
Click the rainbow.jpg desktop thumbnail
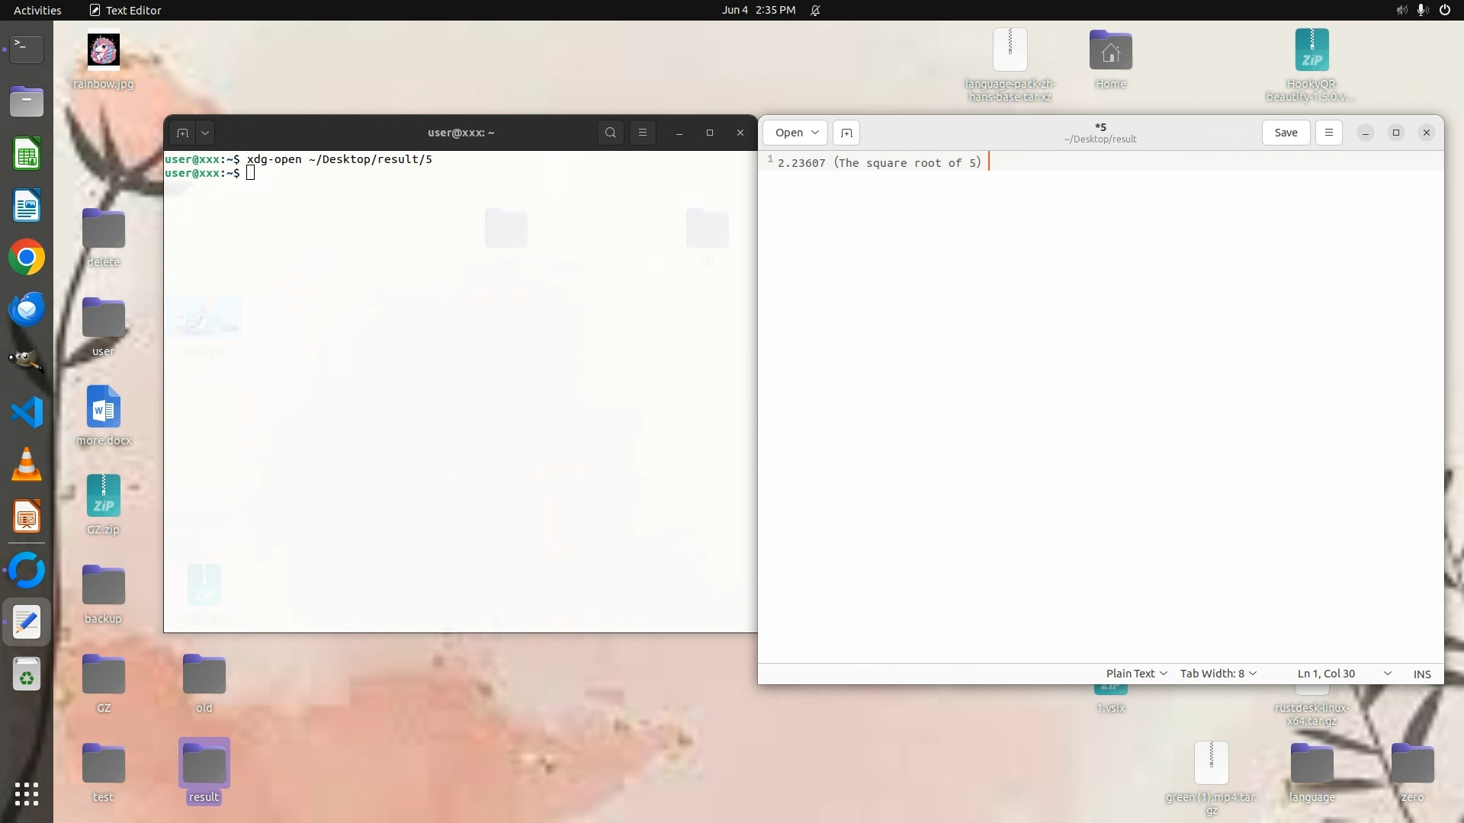point(104,50)
